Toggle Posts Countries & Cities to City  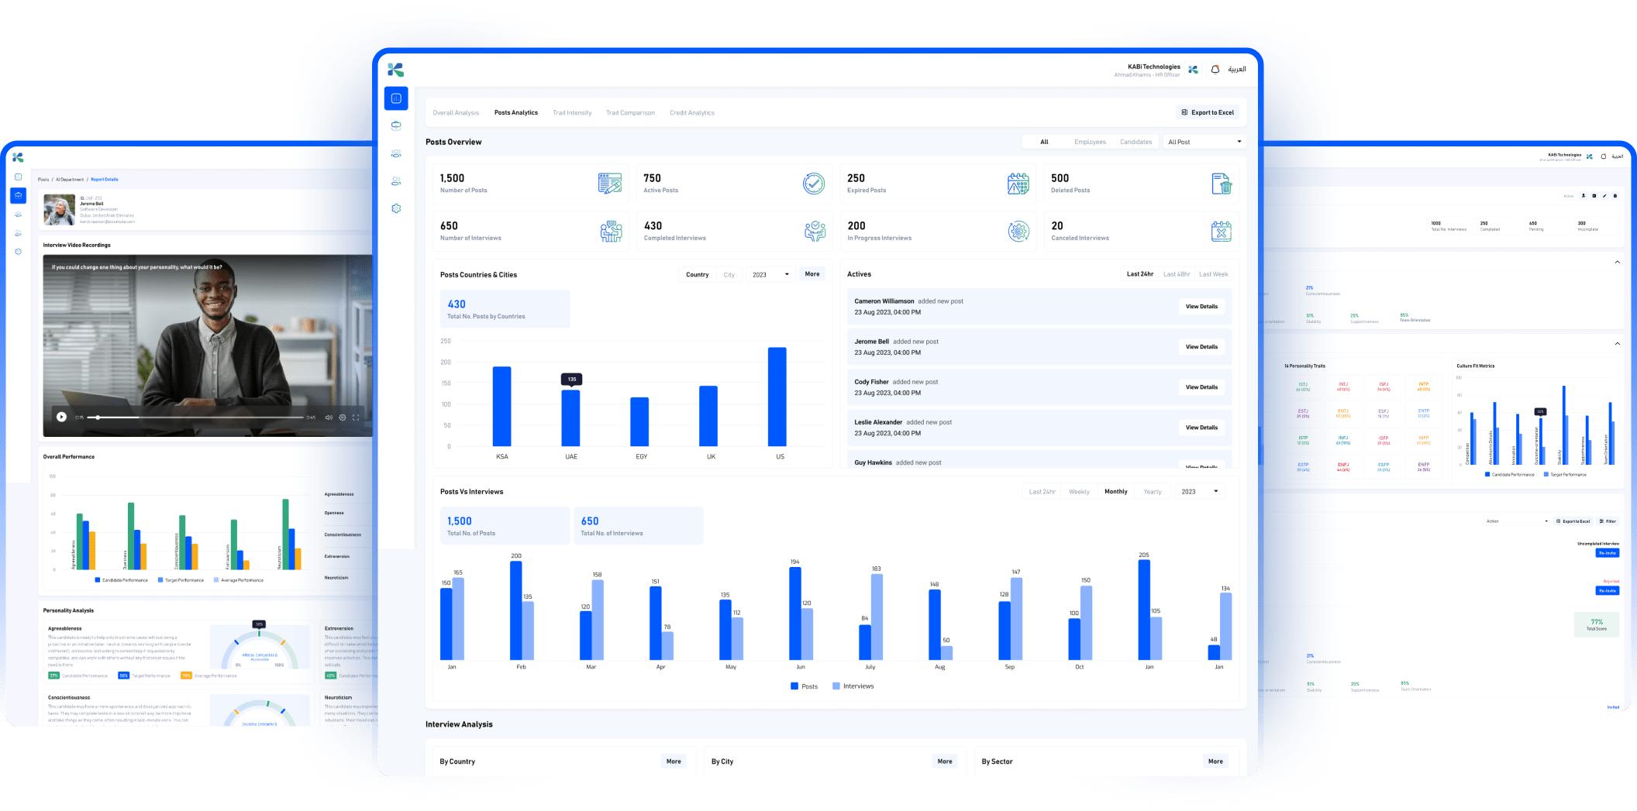tap(729, 275)
